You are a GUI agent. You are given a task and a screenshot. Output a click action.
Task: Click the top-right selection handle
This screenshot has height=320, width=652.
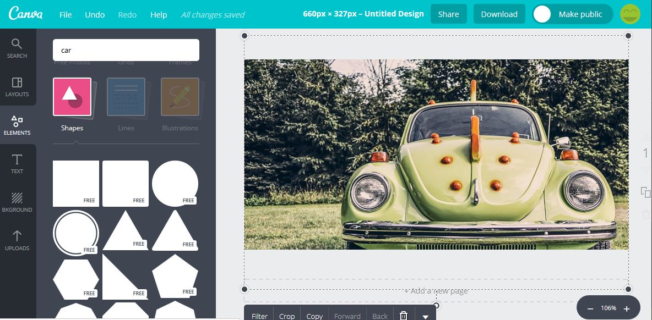coord(628,36)
